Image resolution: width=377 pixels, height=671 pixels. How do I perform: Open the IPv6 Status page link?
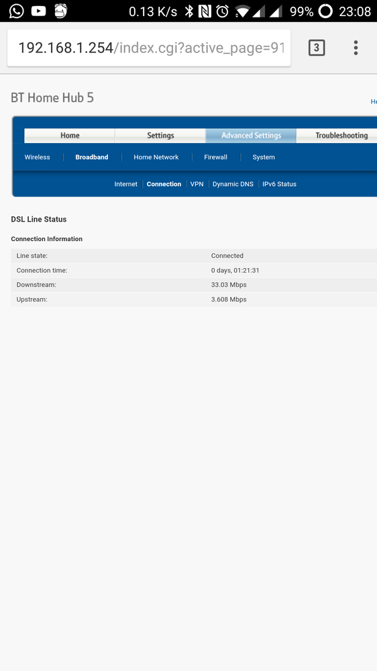pos(279,184)
